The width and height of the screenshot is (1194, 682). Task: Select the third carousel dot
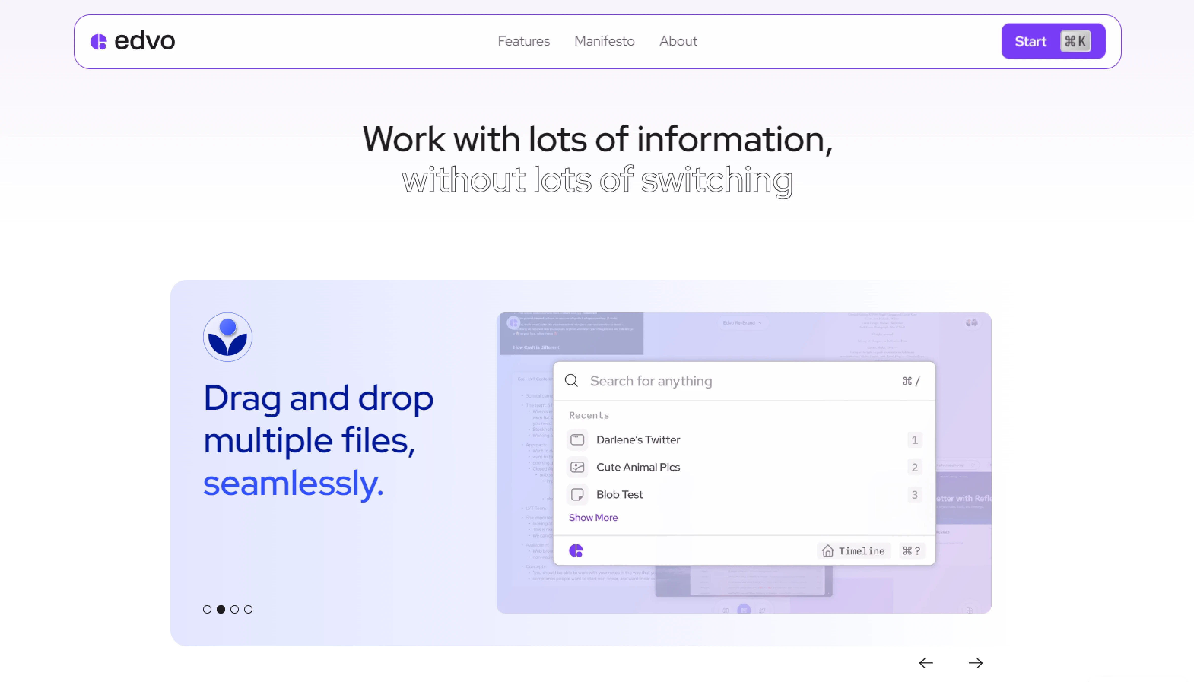point(235,609)
